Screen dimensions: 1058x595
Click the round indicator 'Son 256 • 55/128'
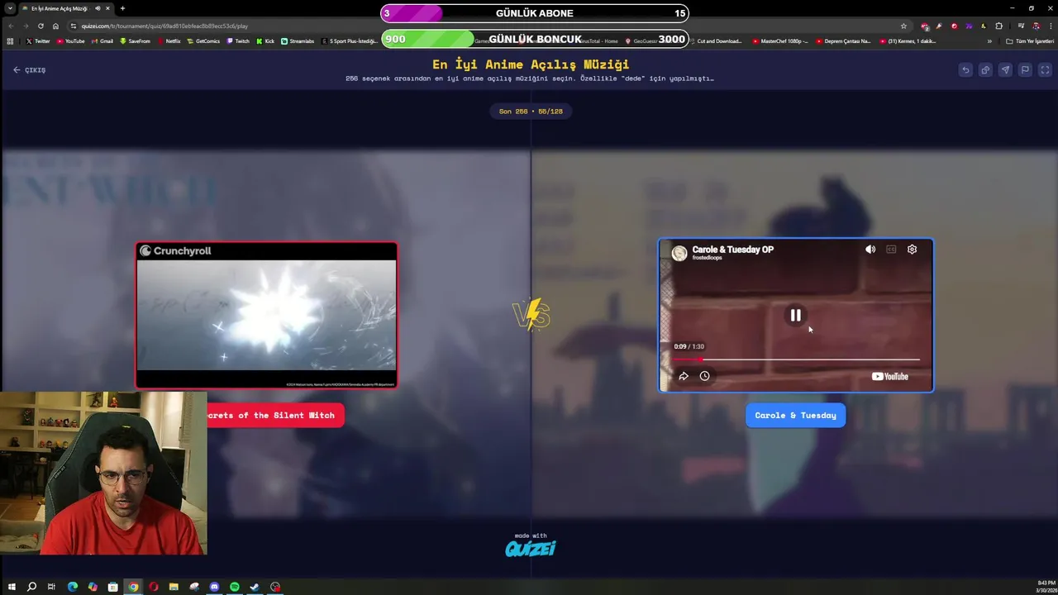pos(531,111)
